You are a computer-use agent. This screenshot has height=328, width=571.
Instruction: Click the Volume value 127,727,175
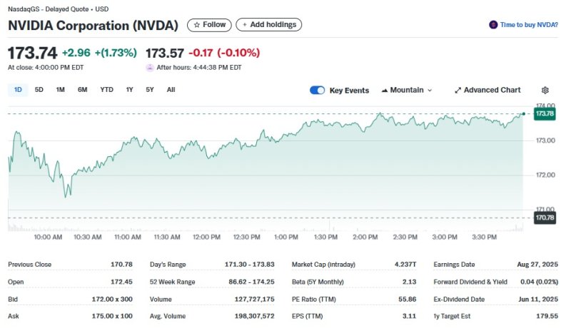(x=254, y=299)
